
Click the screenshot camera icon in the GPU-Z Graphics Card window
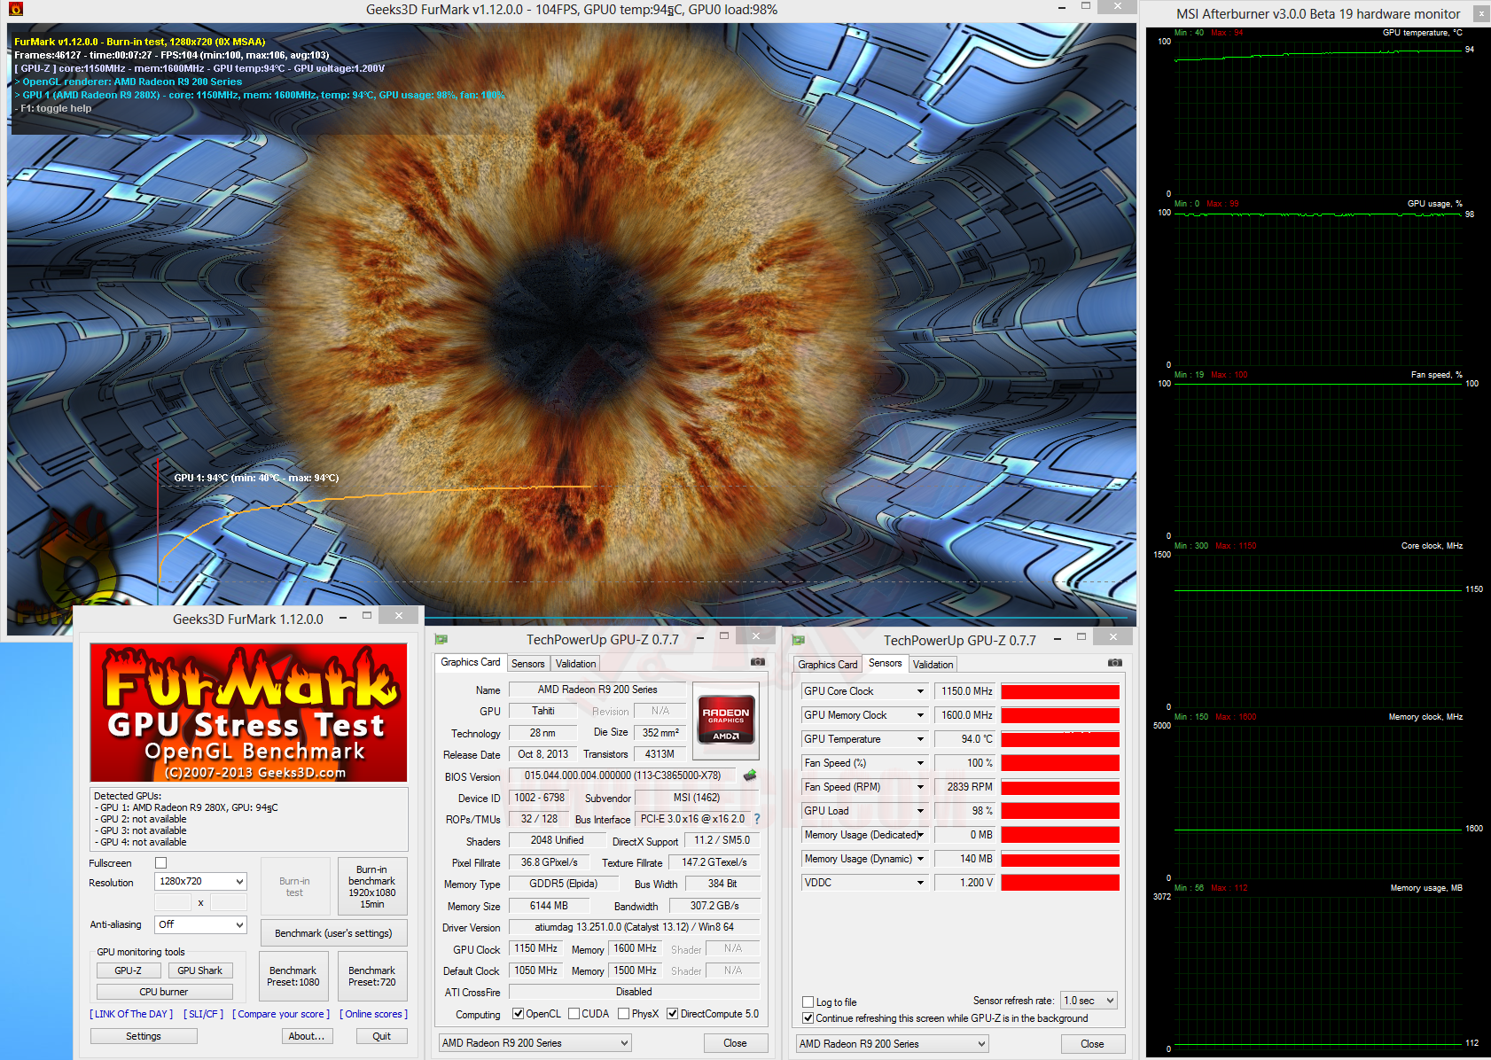(x=757, y=662)
